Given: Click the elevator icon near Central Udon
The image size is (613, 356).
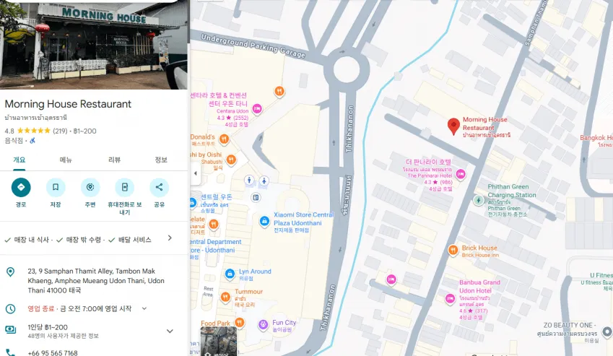Looking at the screenshot, I should (256, 197).
